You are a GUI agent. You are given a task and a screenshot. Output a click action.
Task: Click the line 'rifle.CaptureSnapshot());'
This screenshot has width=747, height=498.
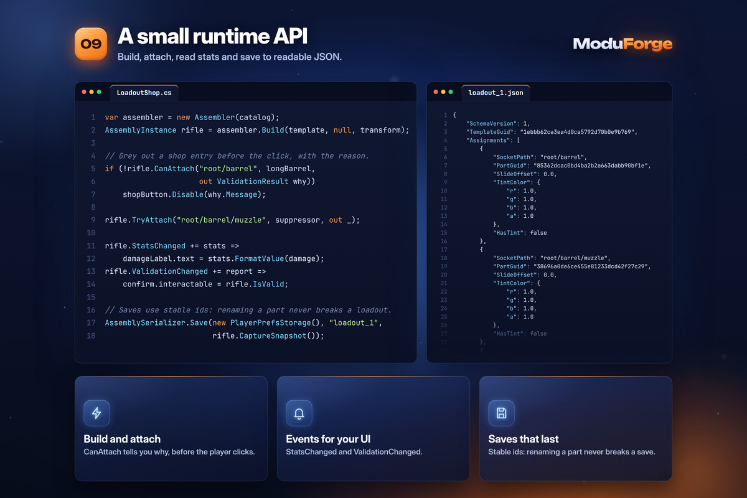click(x=268, y=336)
